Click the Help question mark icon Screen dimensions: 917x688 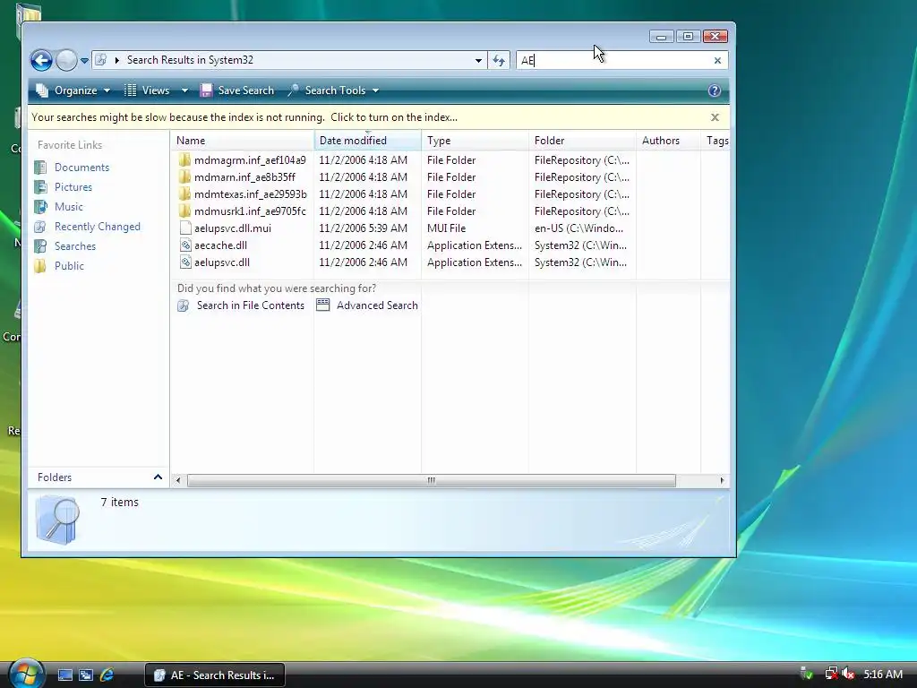(x=714, y=90)
